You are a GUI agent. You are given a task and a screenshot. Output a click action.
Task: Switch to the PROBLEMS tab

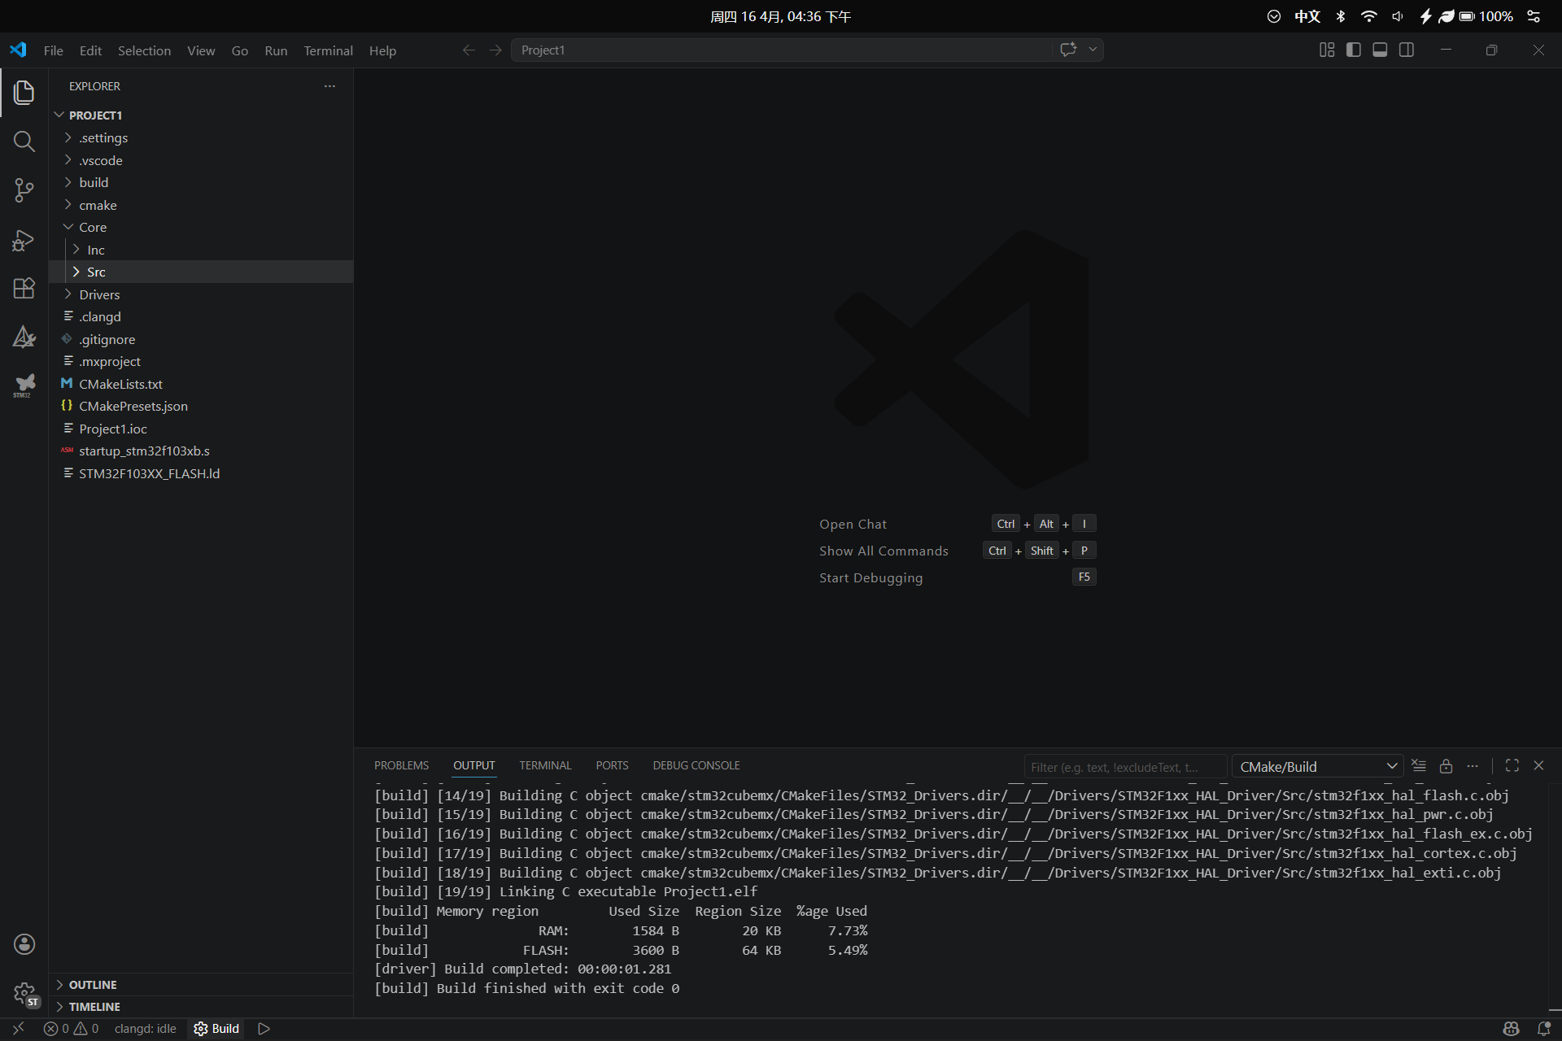tap(401, 765)
